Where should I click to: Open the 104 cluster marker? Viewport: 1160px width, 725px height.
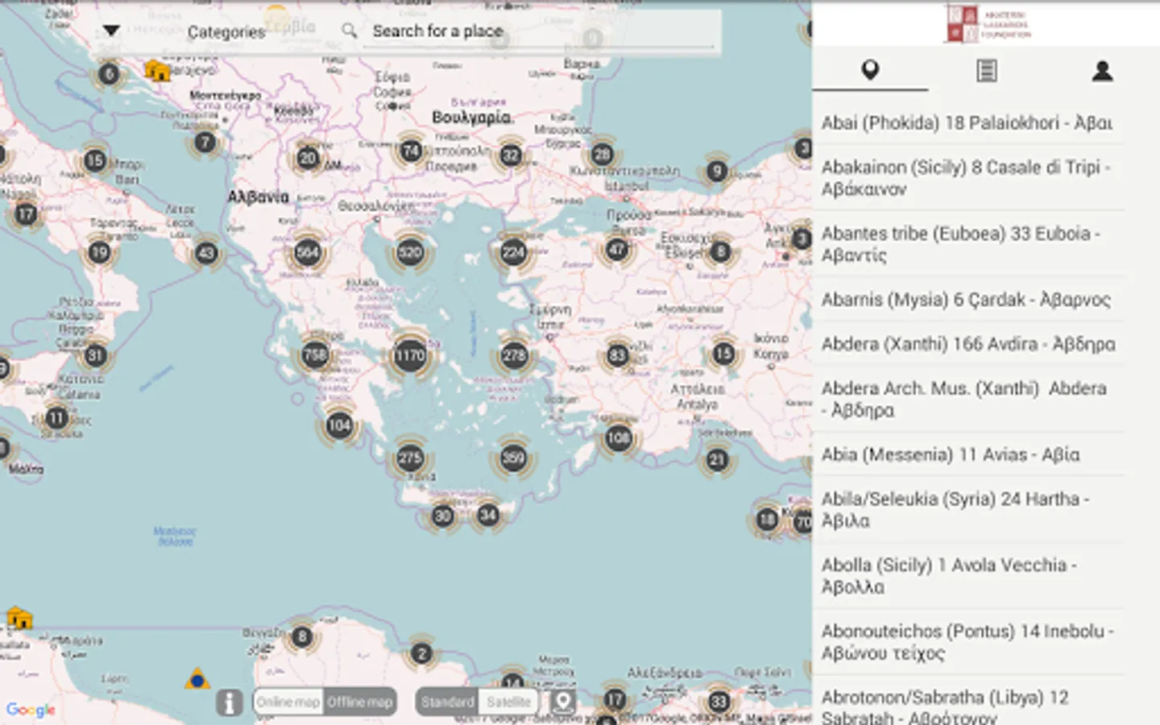pos(339,425)
